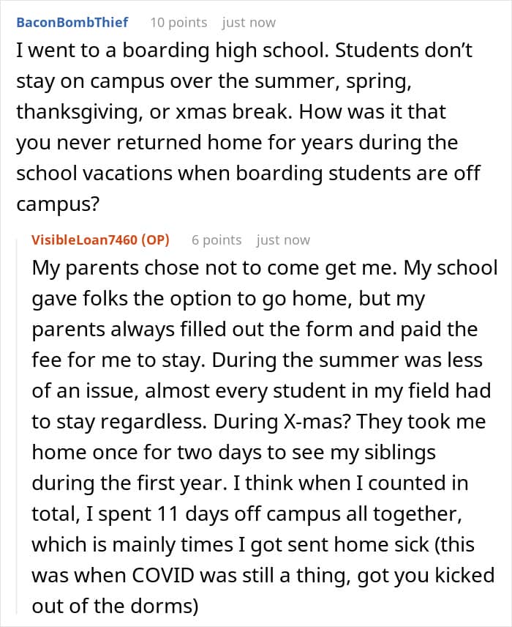The width and height of the screenshot is (512, 627).
Task: Click the word "campus?" ending the first comment
Action: coord(57,203)
